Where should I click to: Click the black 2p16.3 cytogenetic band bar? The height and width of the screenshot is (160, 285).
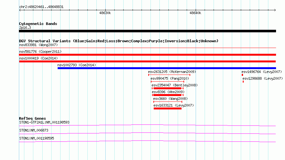click(147, 31)
